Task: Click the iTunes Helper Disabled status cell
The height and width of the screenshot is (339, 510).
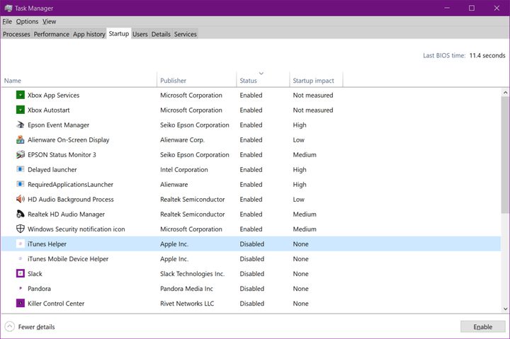Action: click(x=251, y=244)
